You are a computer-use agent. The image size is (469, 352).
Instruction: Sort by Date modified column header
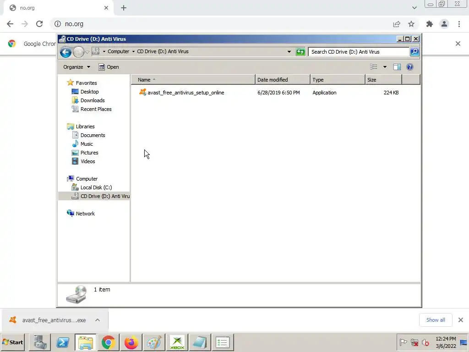[x=283, y=80]
